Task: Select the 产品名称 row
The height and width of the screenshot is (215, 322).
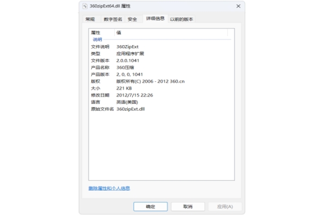Action: (x=161, y=68)
